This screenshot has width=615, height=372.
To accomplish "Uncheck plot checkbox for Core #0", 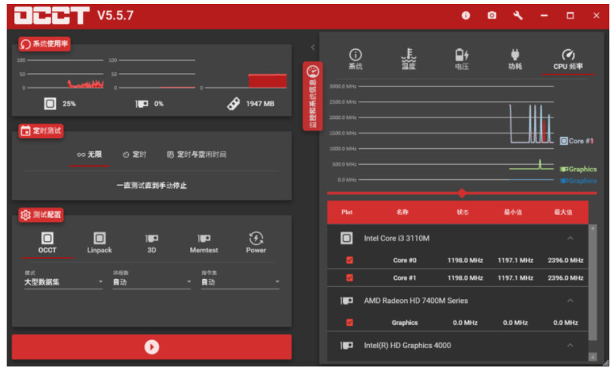I will pos(349,260).
